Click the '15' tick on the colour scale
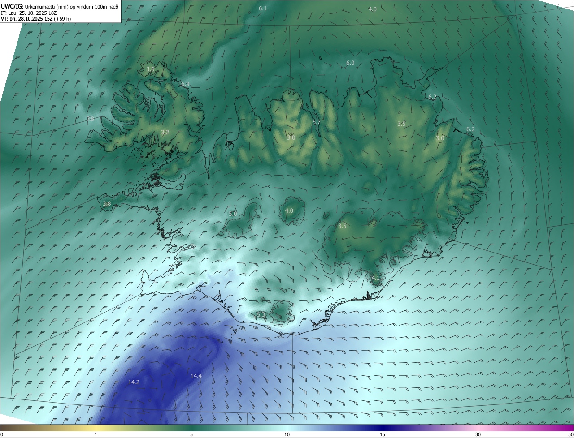Viewport: 574px width, 438px height. (x=383, y=434)
